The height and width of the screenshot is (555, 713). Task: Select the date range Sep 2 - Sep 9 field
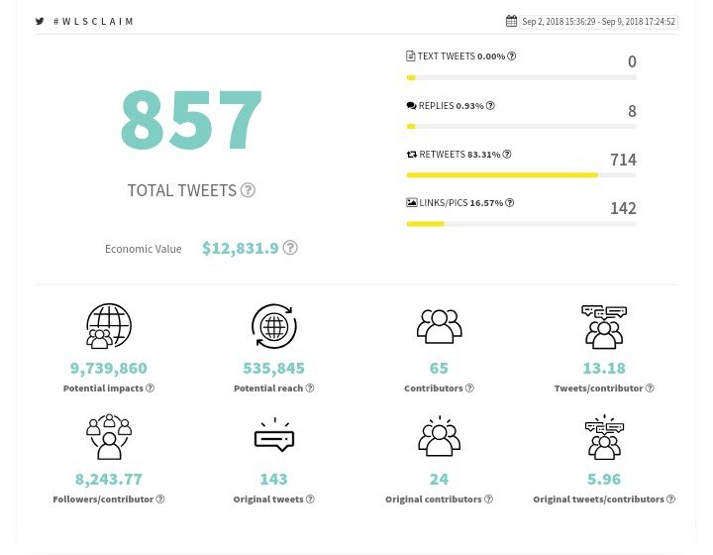click(x=598, y=21)
